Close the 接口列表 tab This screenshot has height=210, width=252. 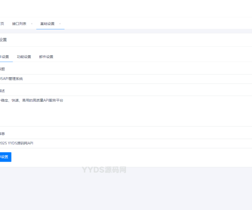[x=31, y=24]
